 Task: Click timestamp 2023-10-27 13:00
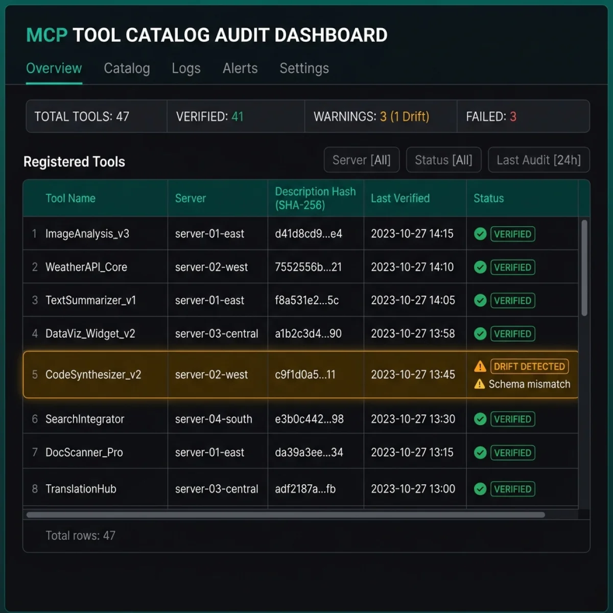[x=413, y=489]
